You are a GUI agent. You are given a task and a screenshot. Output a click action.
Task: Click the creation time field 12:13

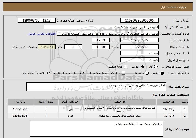pyautogui.click(x=101, y=40)
